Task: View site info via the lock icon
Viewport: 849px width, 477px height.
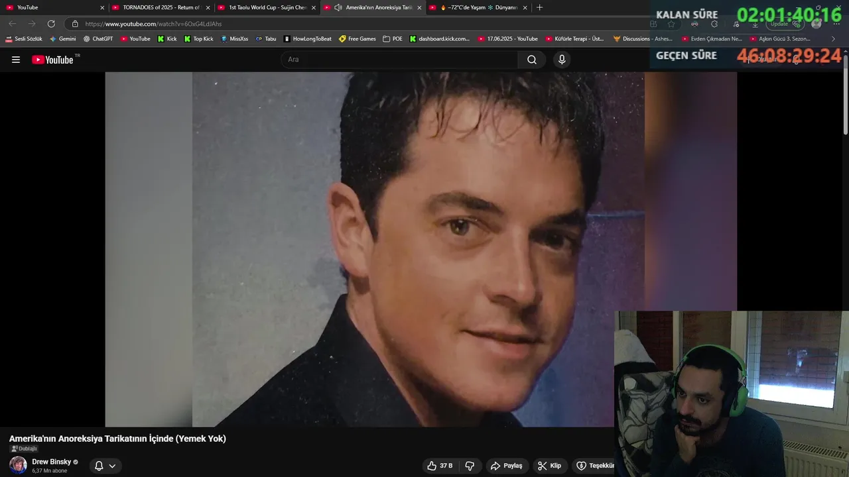Action: pyautogui.click(x=75, y=24)
